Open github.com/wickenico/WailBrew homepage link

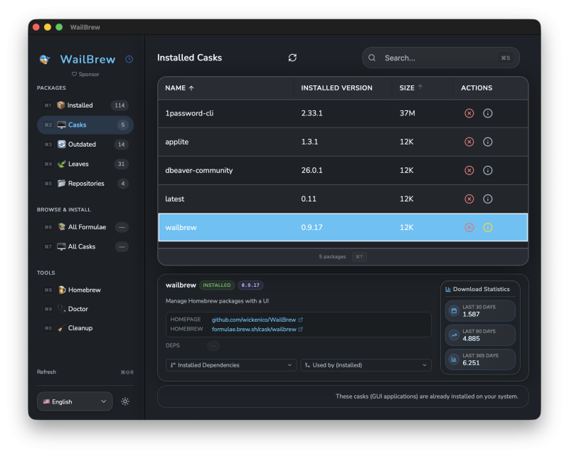coord(254,320)
